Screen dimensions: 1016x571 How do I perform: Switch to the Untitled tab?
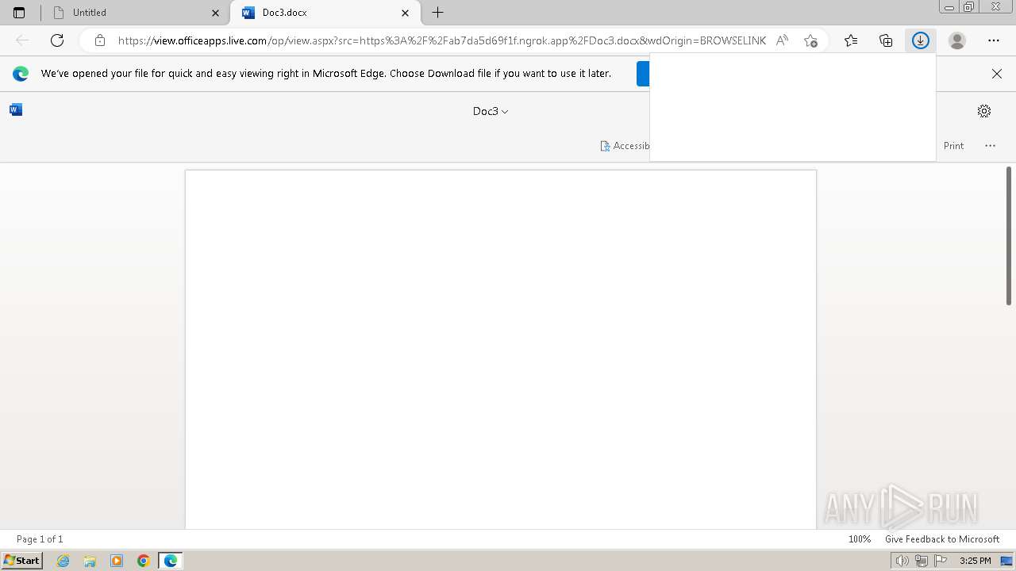[135, 13]
